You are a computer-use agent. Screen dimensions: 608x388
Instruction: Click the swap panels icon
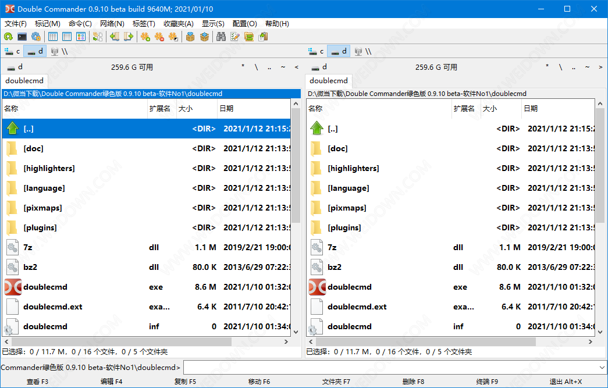tap(98, 37)
